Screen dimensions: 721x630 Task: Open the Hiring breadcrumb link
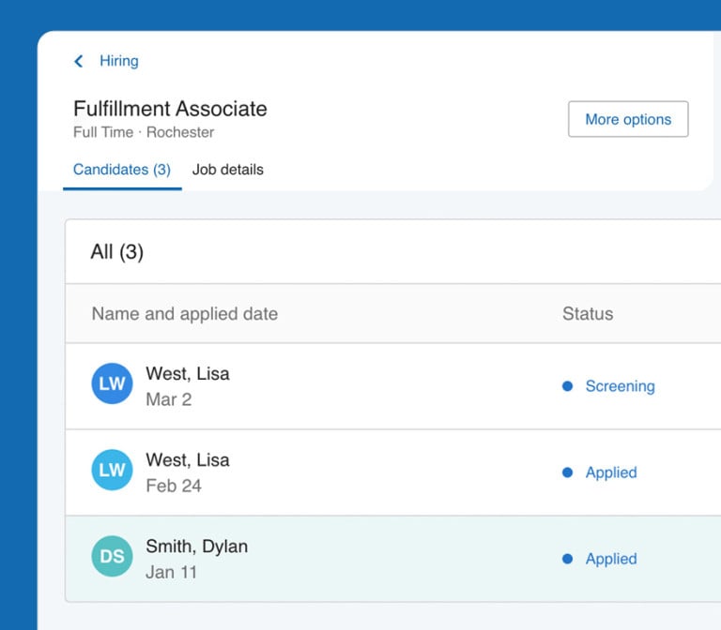(119, 61)
